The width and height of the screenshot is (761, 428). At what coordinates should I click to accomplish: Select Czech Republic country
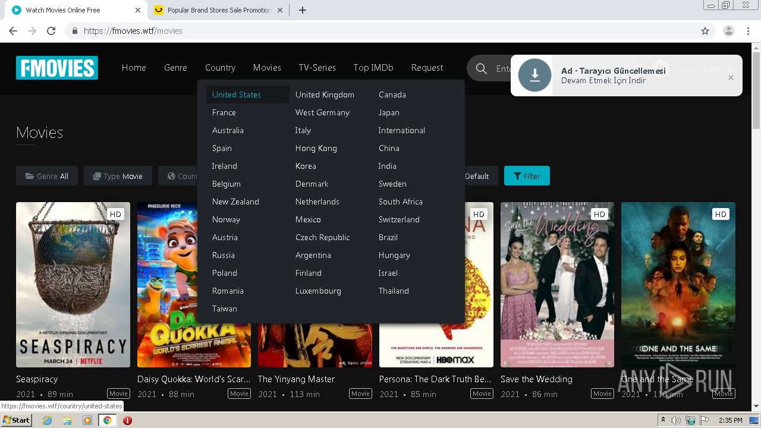pos(323,237)
